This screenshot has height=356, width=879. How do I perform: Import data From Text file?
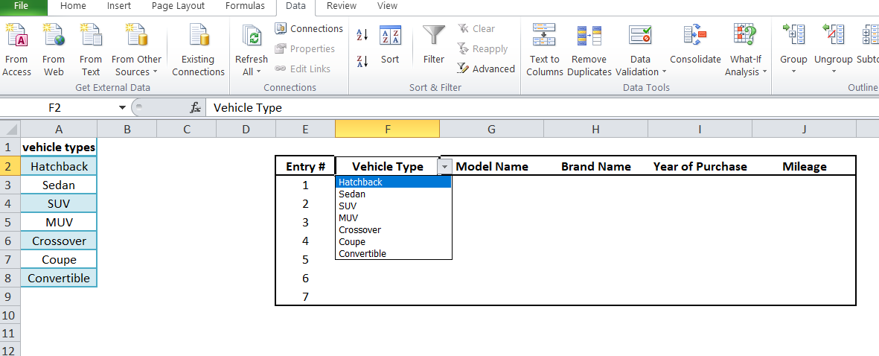coord(90,50)
